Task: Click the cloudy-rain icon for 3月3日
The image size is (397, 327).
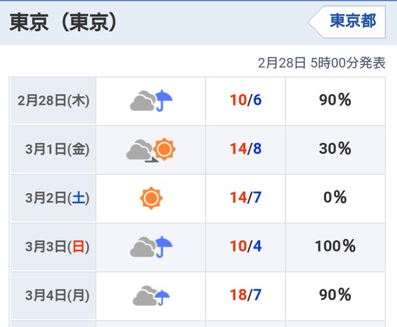Action: click(x=151, y=247)
